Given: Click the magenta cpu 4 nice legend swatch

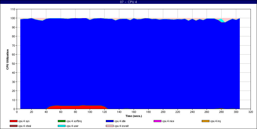Looking at the screenshot, I should [158, 121].
